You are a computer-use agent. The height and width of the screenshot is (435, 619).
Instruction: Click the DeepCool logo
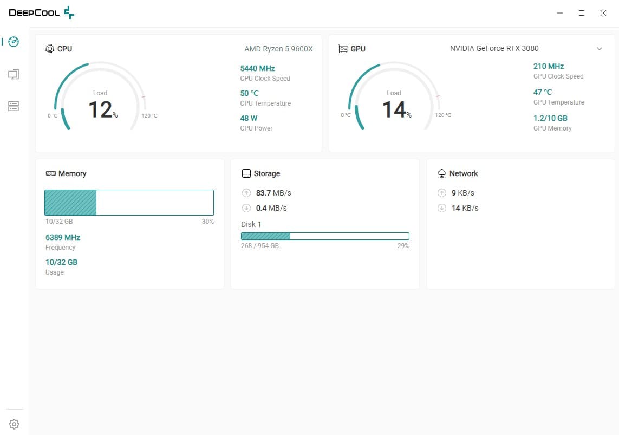[42, 12]
